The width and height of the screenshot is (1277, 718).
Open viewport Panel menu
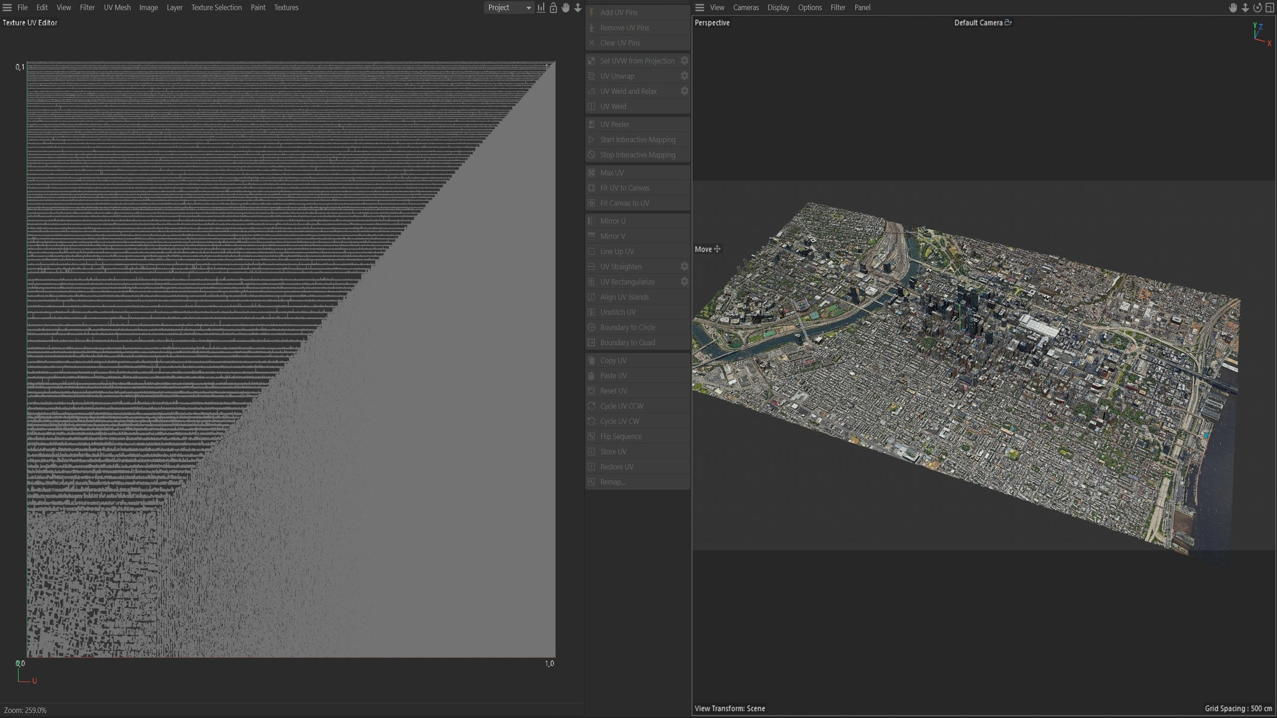[862, 7]
